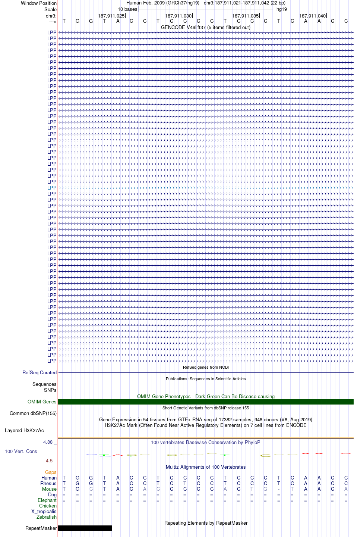This screenshot has height=537, width=354.
Task: Click the 10 bases scale bar label
Action: pyautogui.click(x=127, y=9)
